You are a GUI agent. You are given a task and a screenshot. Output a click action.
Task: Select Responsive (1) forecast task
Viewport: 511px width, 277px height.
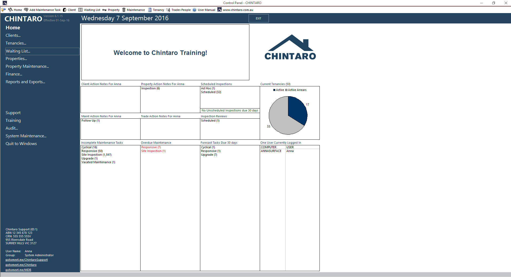tap(211, 151)
